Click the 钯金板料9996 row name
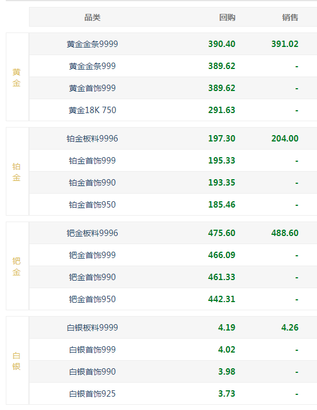The height and width of the screenshot is (410, 317). click(x=92, y=233)
